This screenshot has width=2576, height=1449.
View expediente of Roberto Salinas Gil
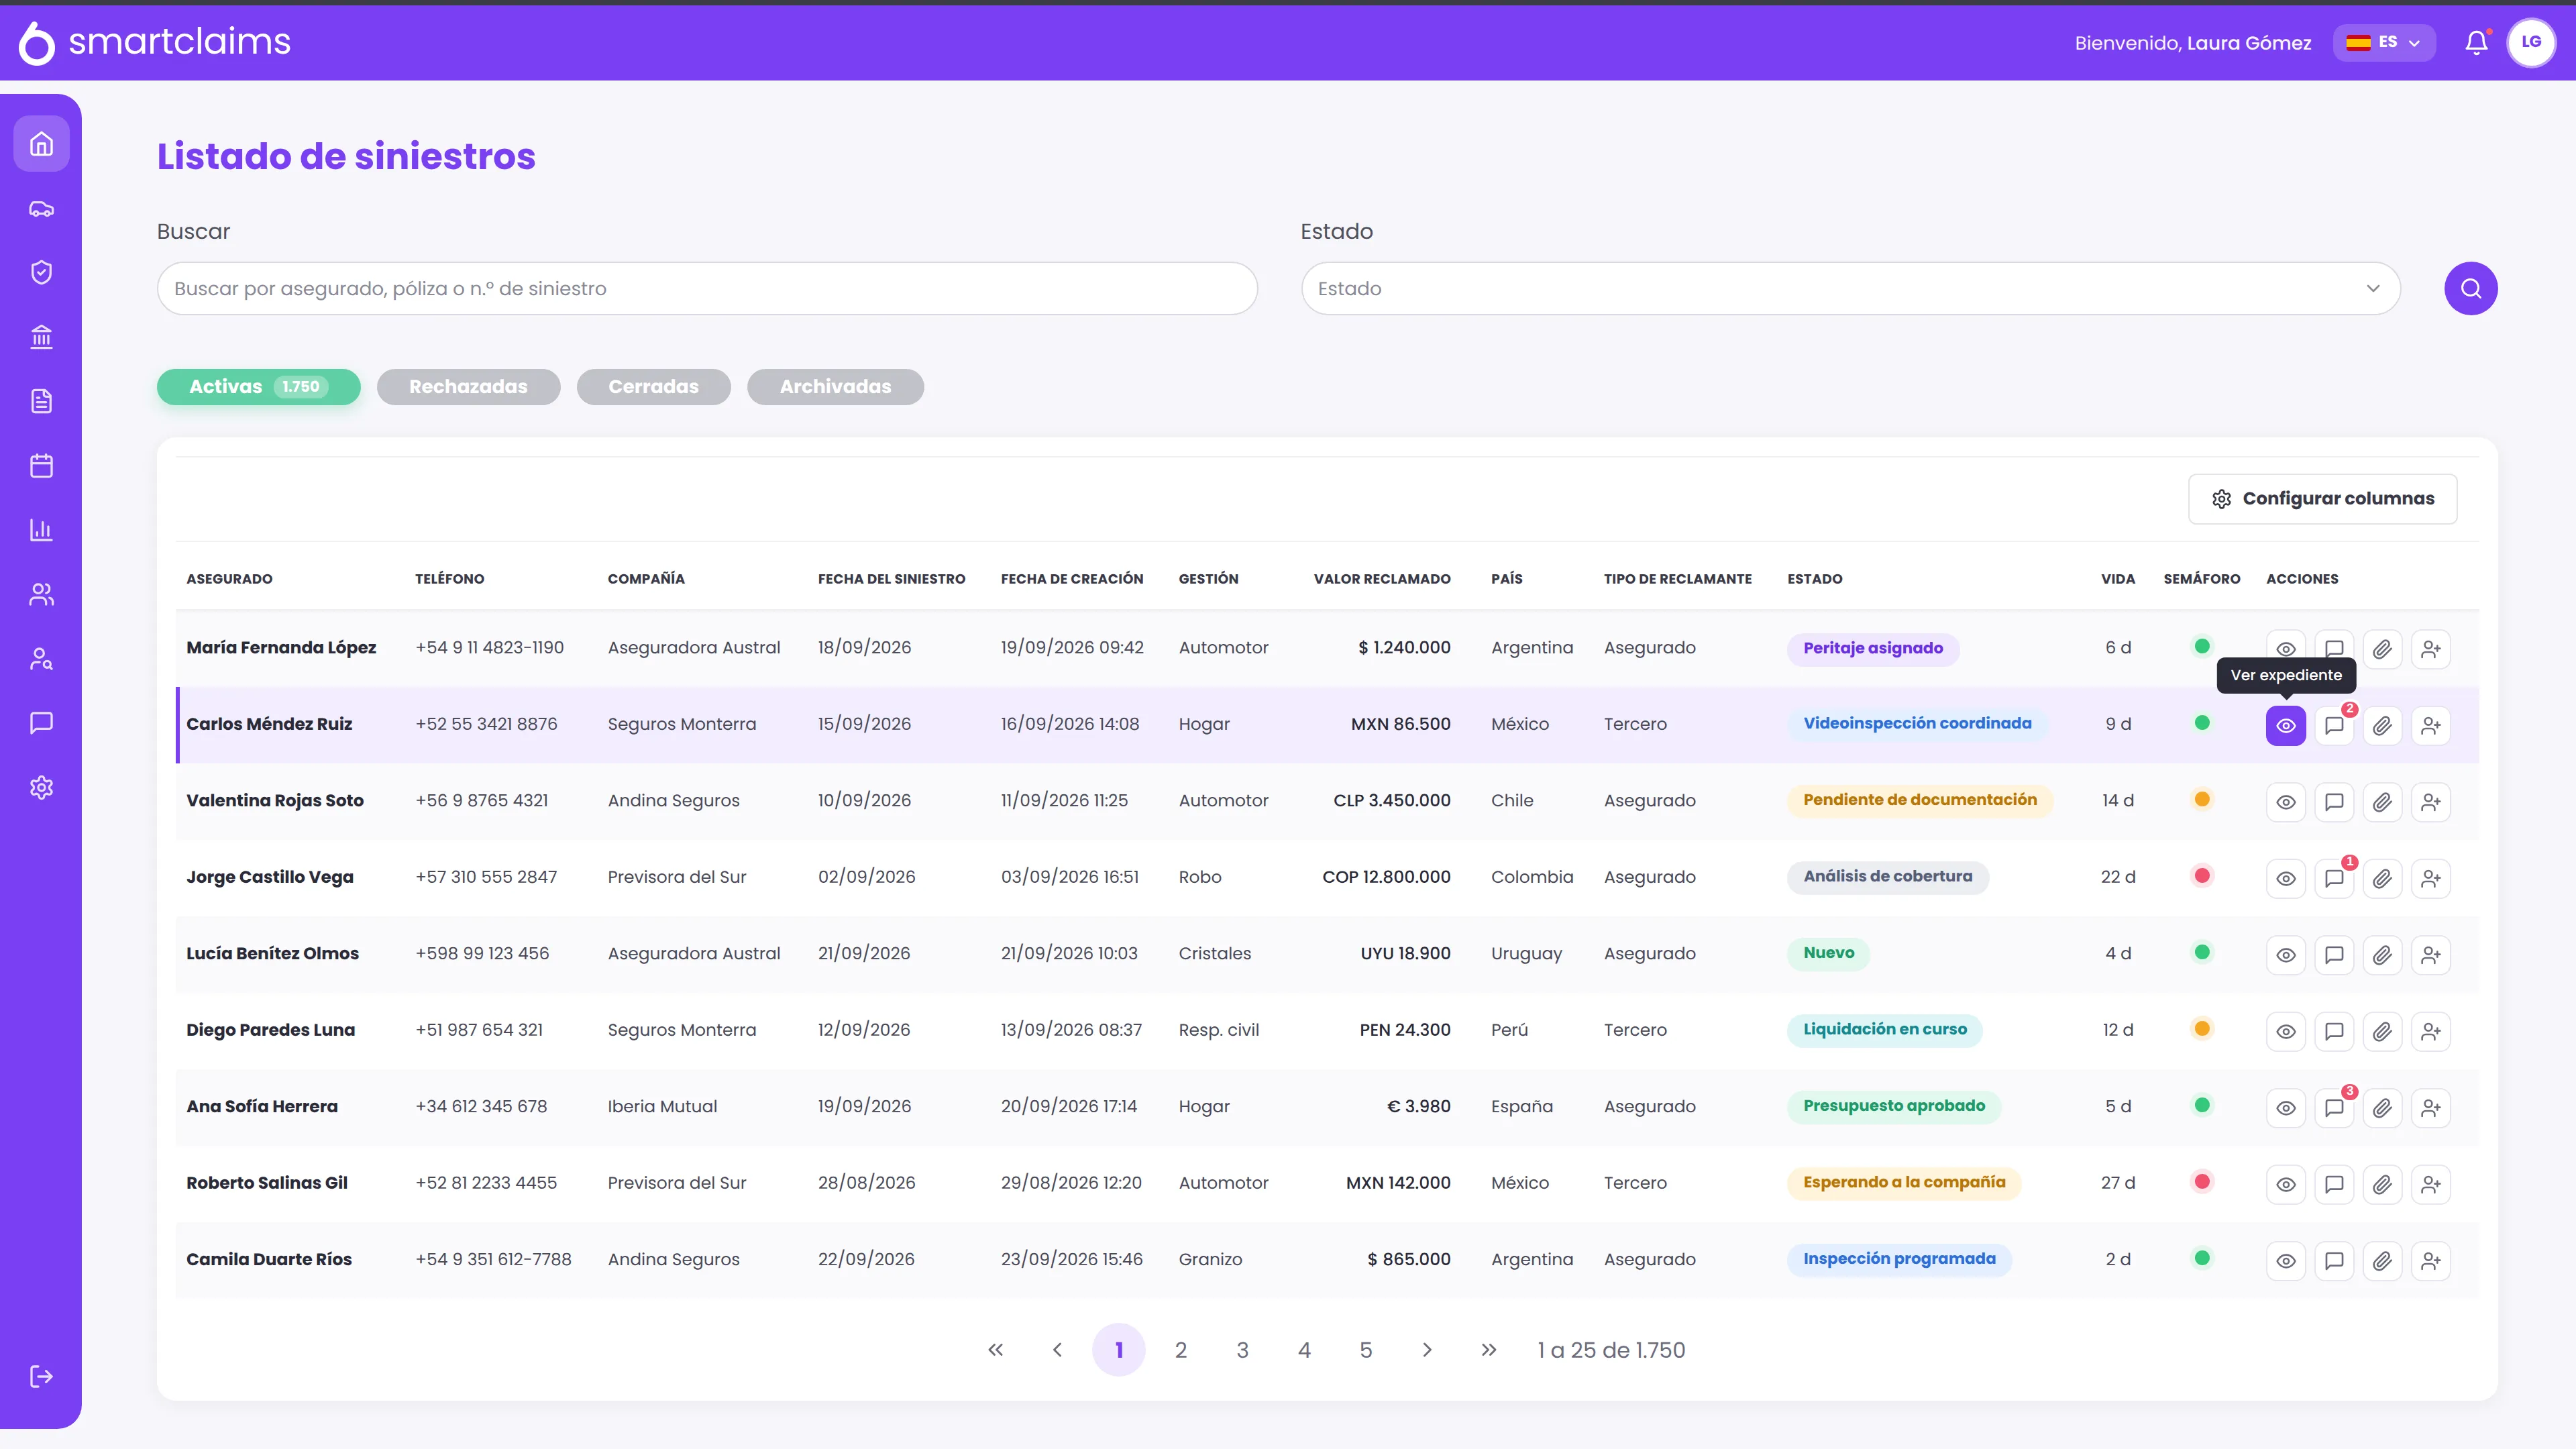point(2285,1184)
